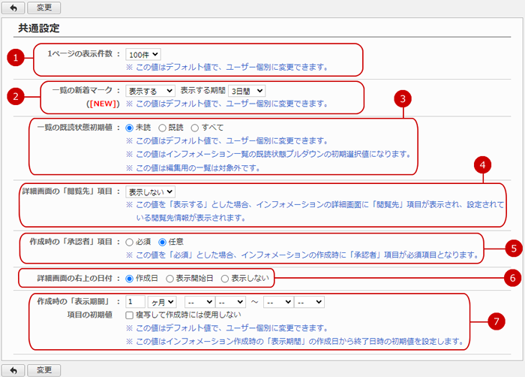Image resolution: width=525 pixels, height=377 pixels.
Task: Click the 詳細画面の右上の日付 label
Action: click(75, 278)
